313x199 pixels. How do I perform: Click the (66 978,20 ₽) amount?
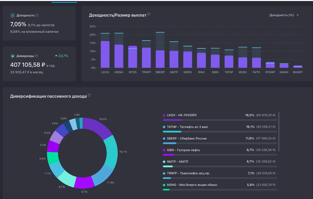coord(266,115)
